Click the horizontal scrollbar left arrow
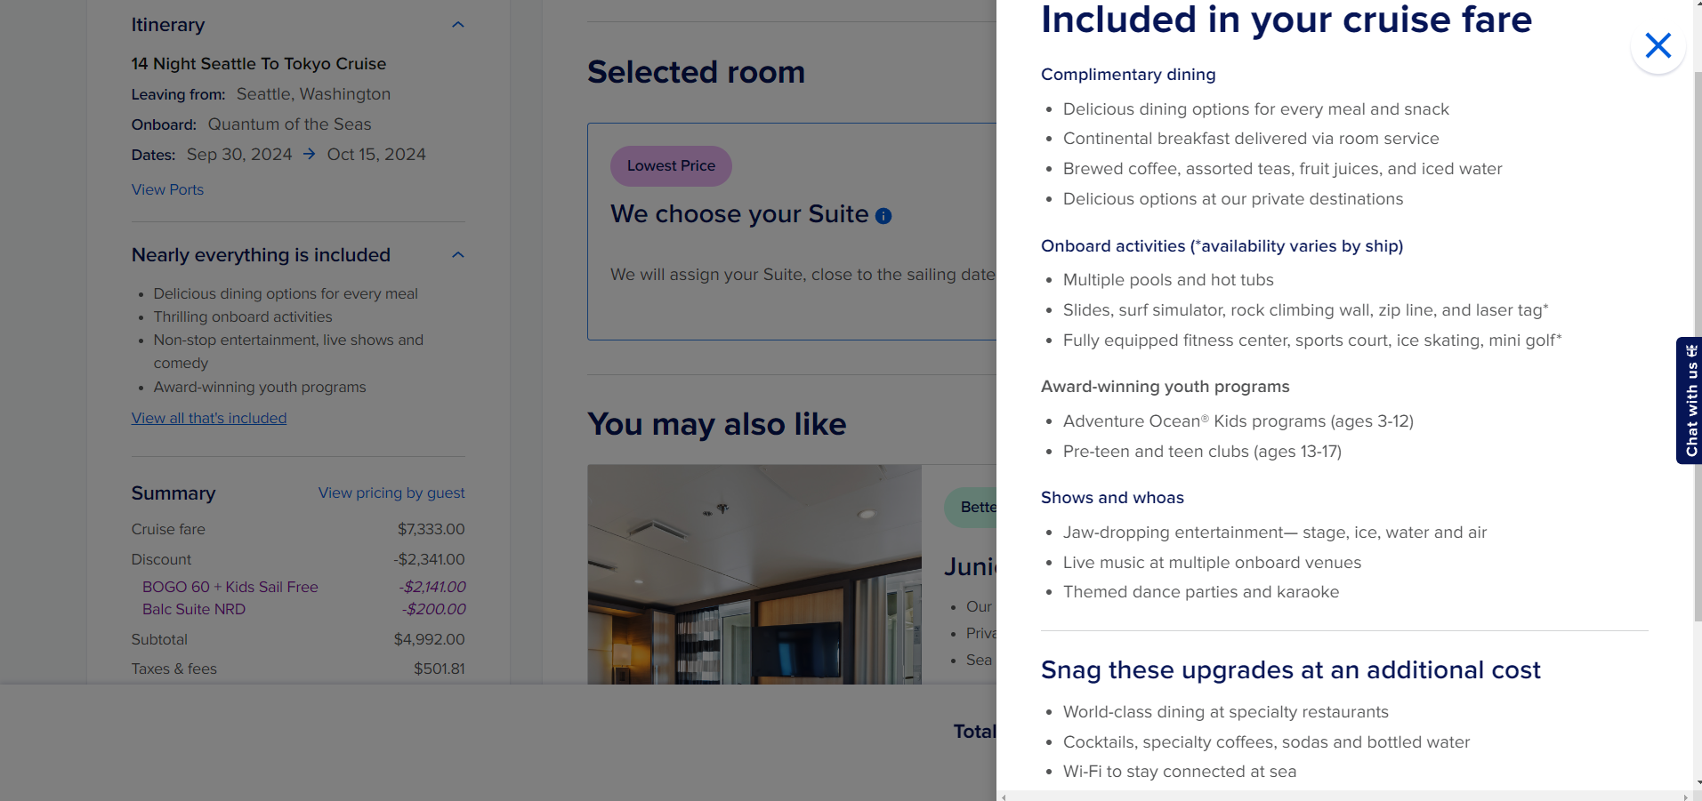Viewport: 1702px width, 801px height. click(1004, 797)
